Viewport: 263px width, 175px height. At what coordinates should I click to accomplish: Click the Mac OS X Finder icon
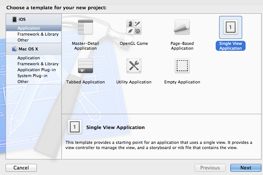tap(15, 49)
